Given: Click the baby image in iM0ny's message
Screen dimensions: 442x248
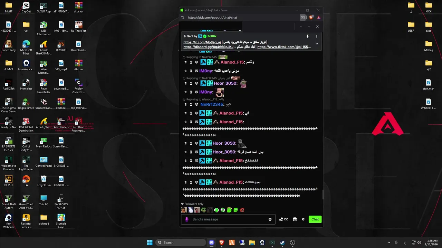Looking at the screenshot, I should tap(220, 92).
